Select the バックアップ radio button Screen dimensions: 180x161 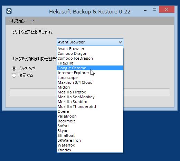click(14, 69)
